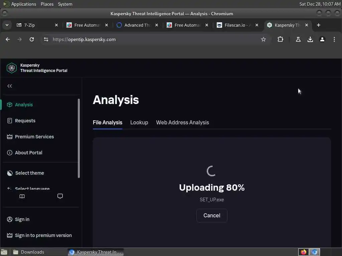Open browser downloads icon
Image resolution: width=342 pixels, height=256 pixels.
(x=310, y=39)
